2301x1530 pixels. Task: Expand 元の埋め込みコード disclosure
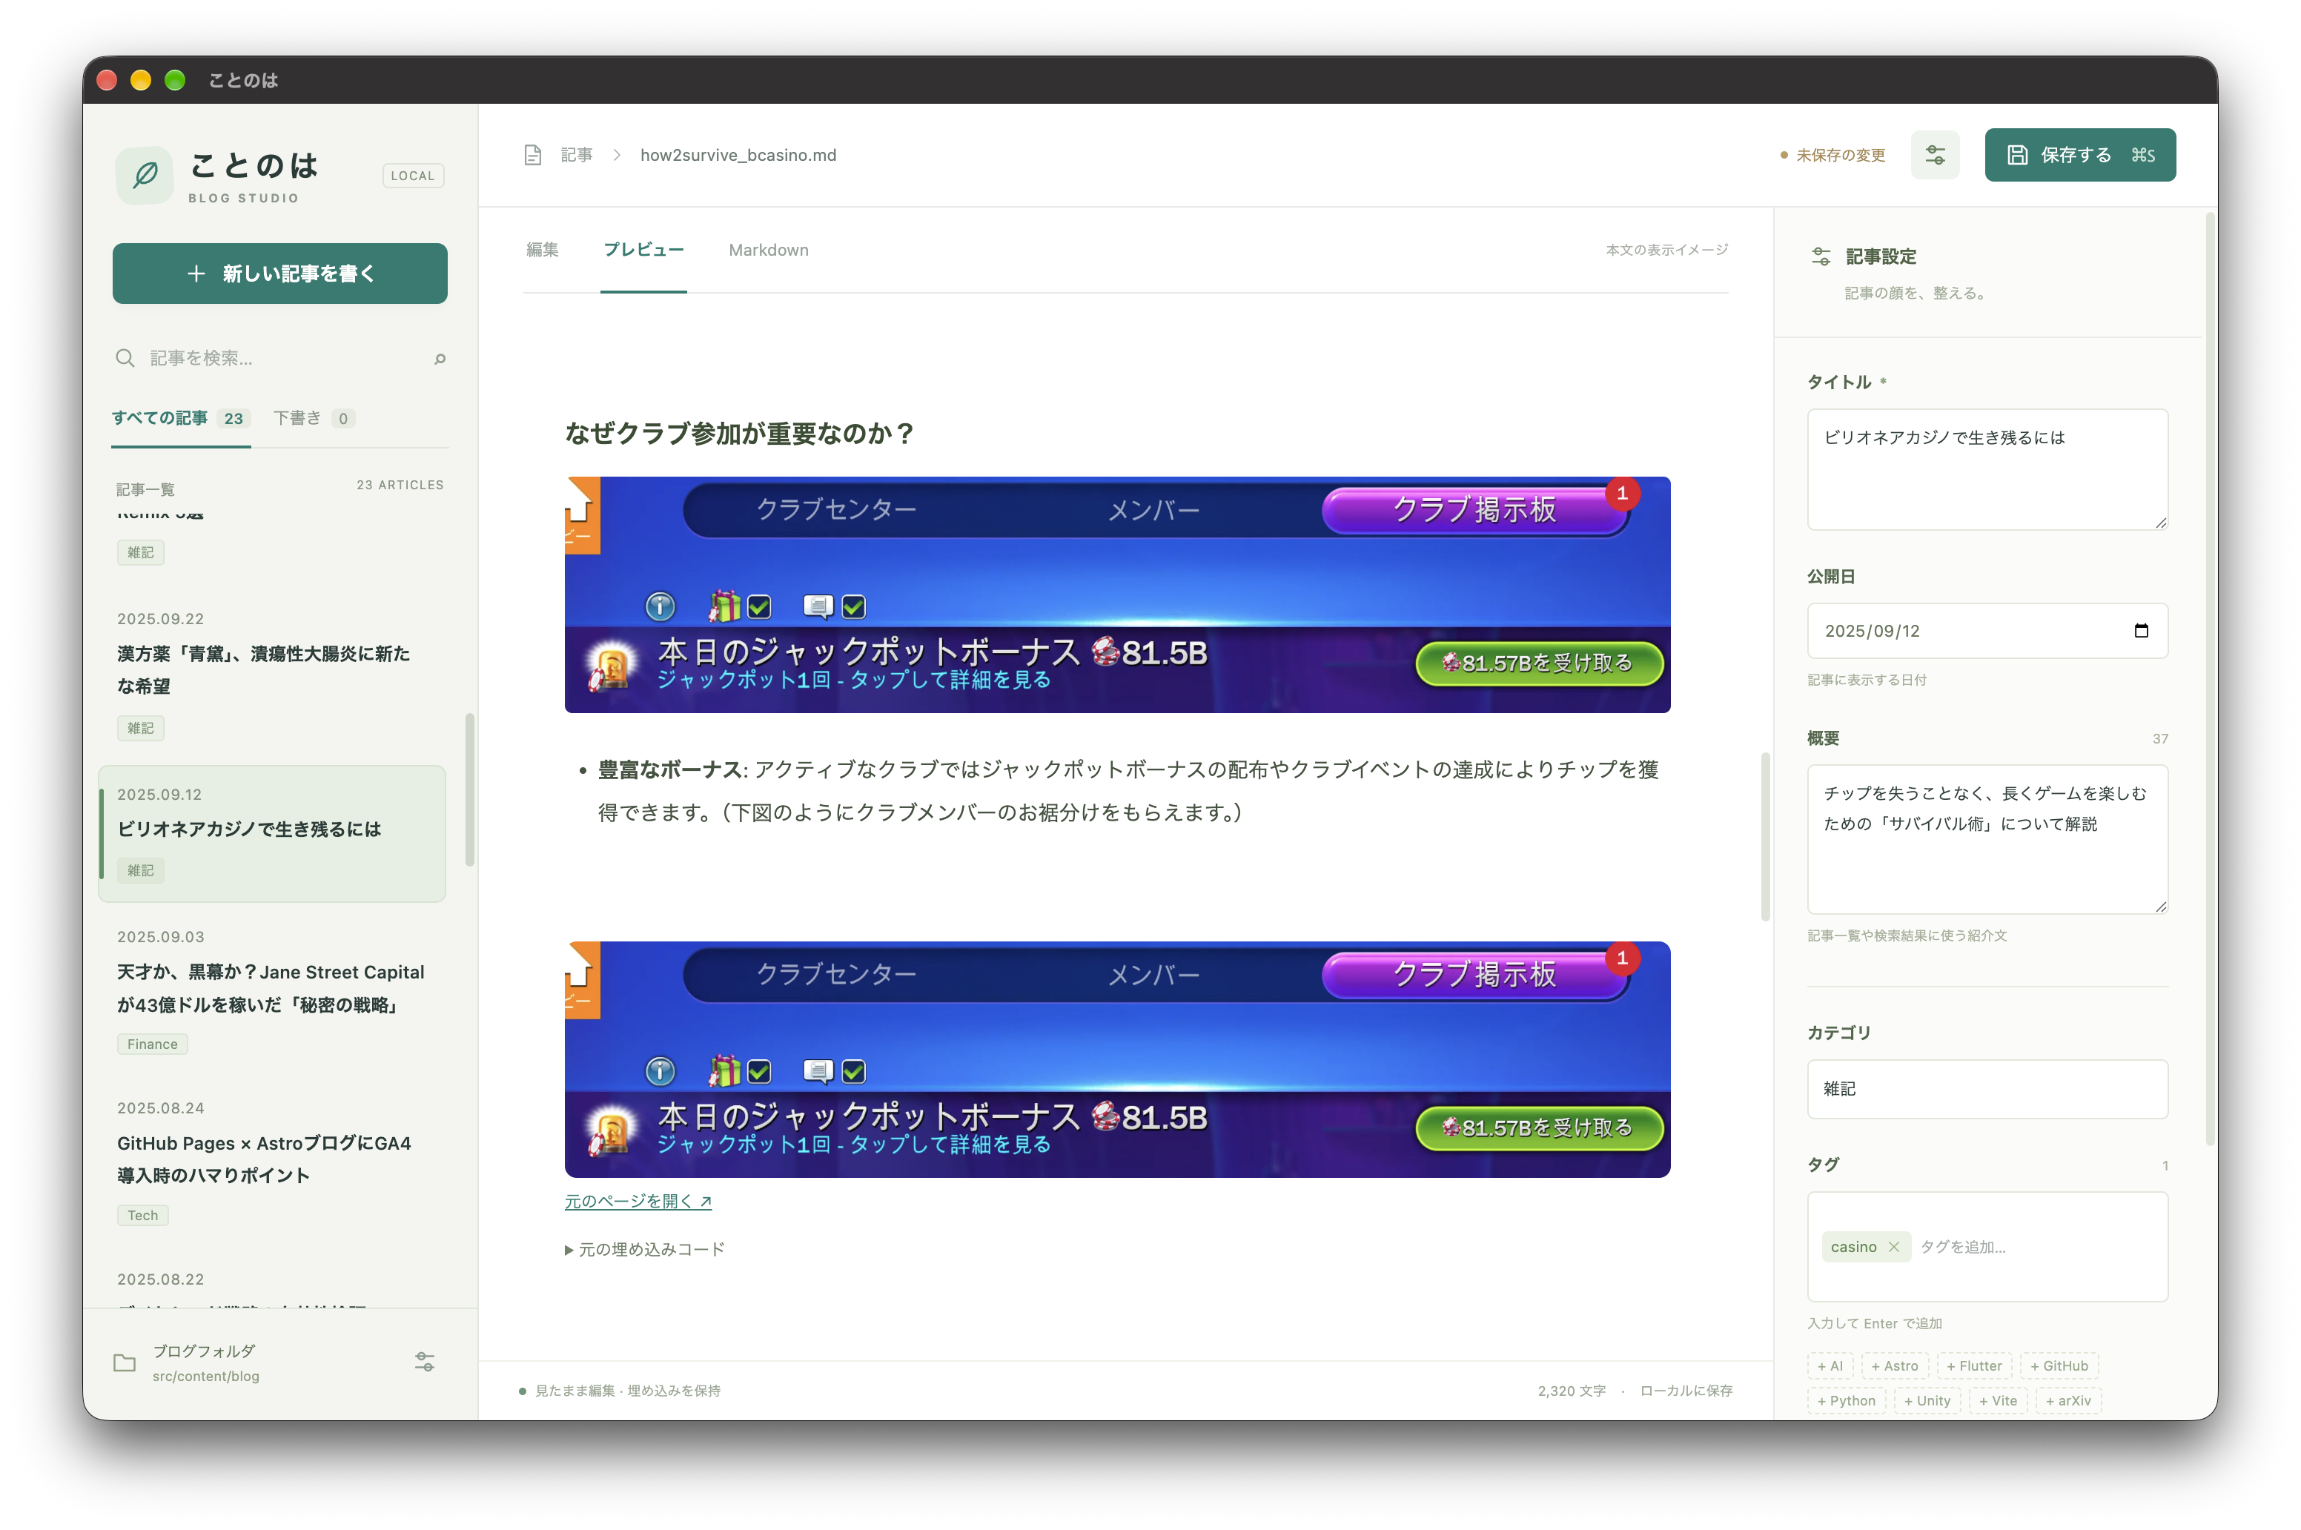pos(644,1249)
